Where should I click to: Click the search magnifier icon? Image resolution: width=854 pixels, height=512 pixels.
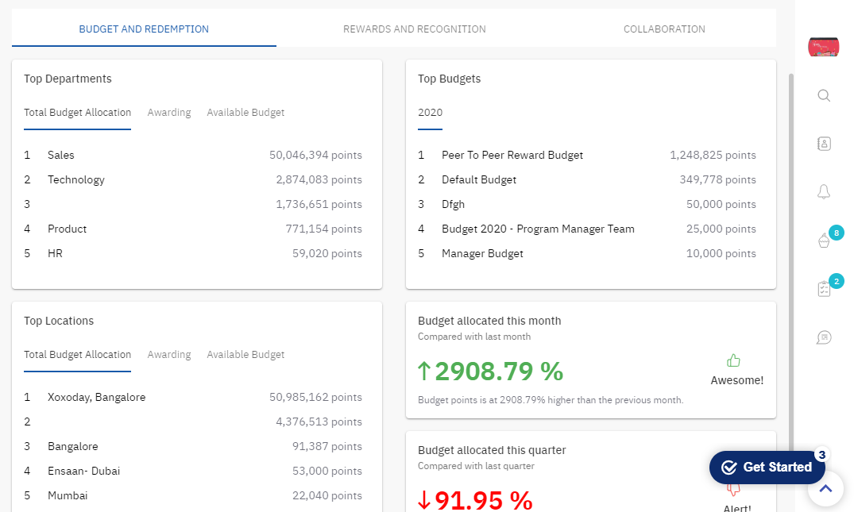click(824, 96)
